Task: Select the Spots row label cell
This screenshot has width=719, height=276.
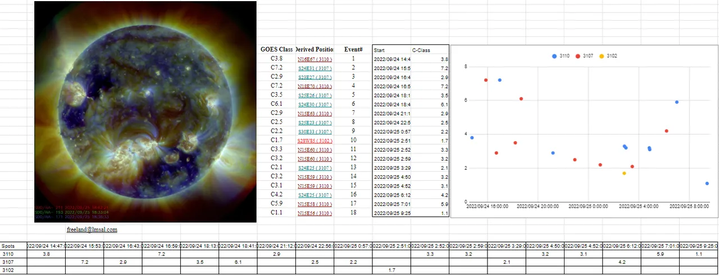Action: tap(14, 246)
